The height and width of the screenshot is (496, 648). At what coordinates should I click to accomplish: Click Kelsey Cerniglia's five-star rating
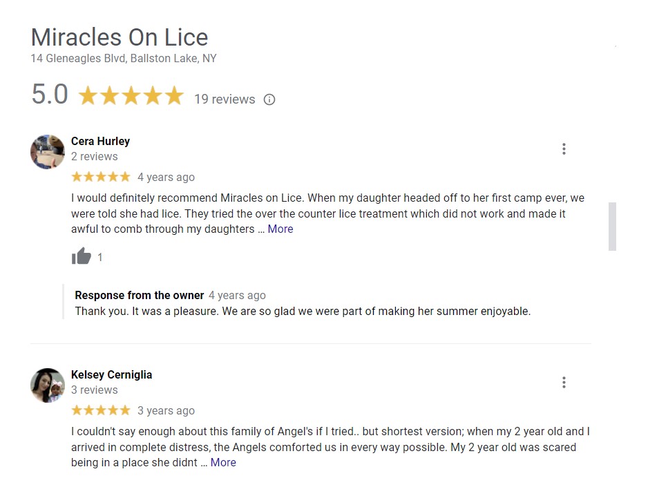pos(101,410)
